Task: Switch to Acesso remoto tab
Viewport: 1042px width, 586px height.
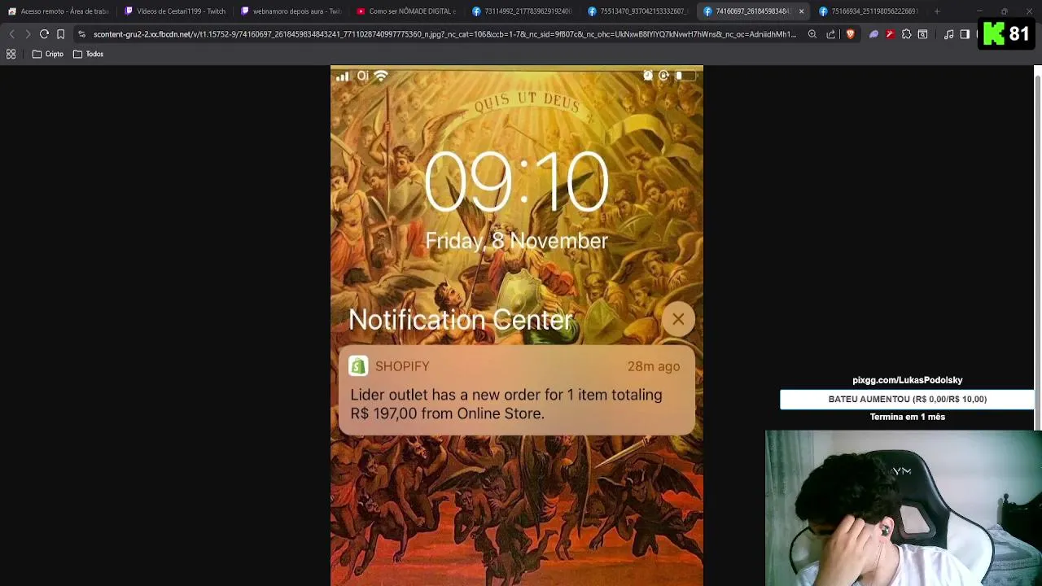Action: 59,11
